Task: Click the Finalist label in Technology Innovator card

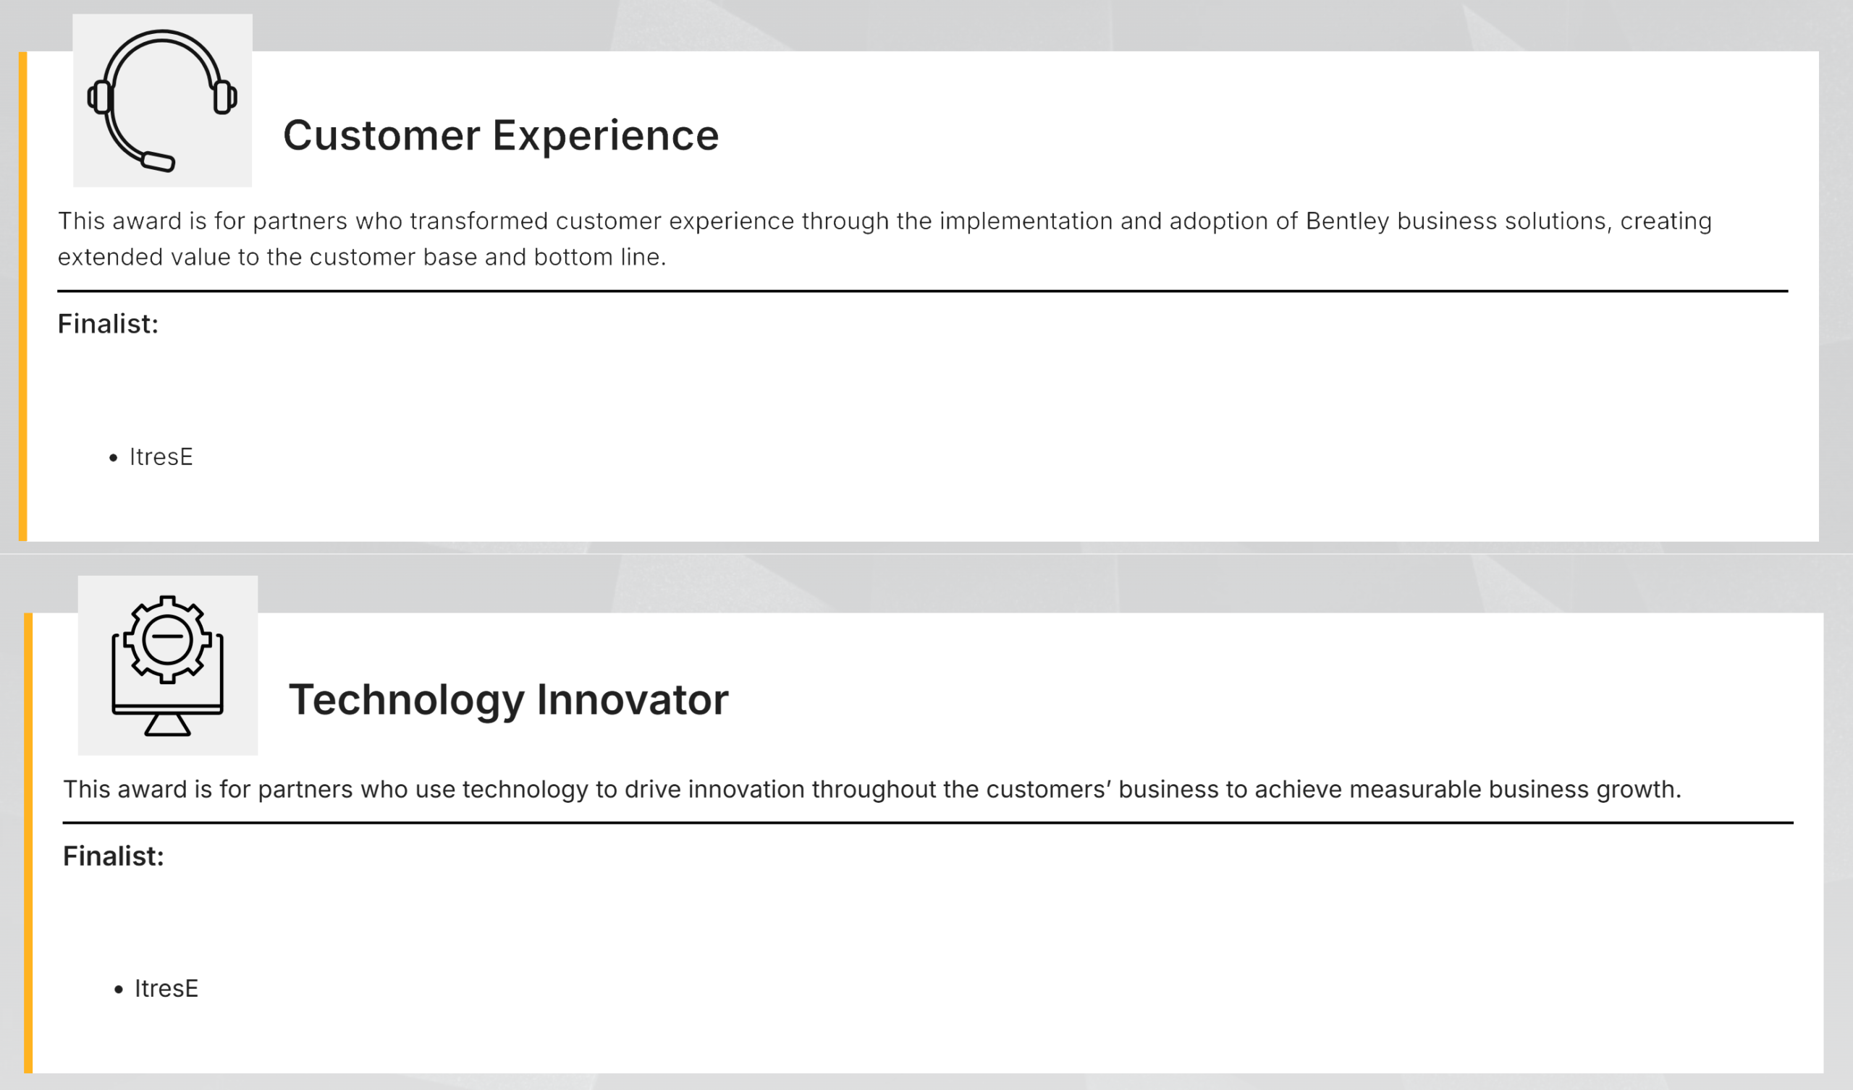Action: 113,856
